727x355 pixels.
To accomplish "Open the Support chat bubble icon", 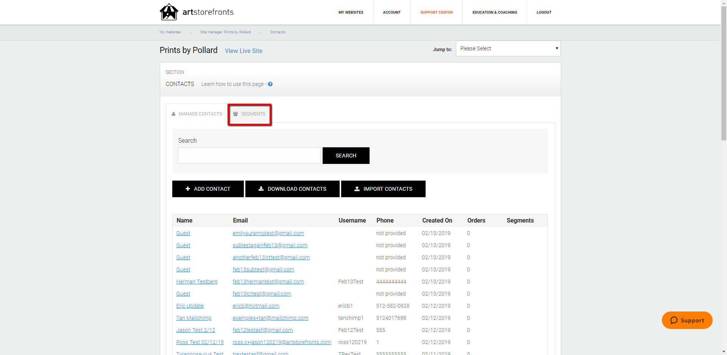I will click(674, 320).
